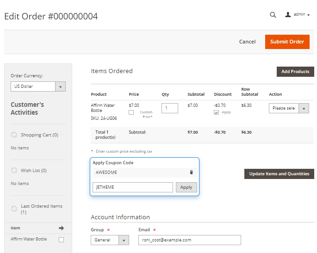Image resolution: width=317 pixels, height=253 pixels.
Task: Refresh the Last Ordered Items section
Action: tap(14, 209)
